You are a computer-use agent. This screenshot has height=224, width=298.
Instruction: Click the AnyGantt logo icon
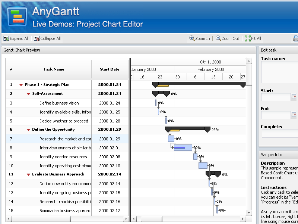[17, 16]
